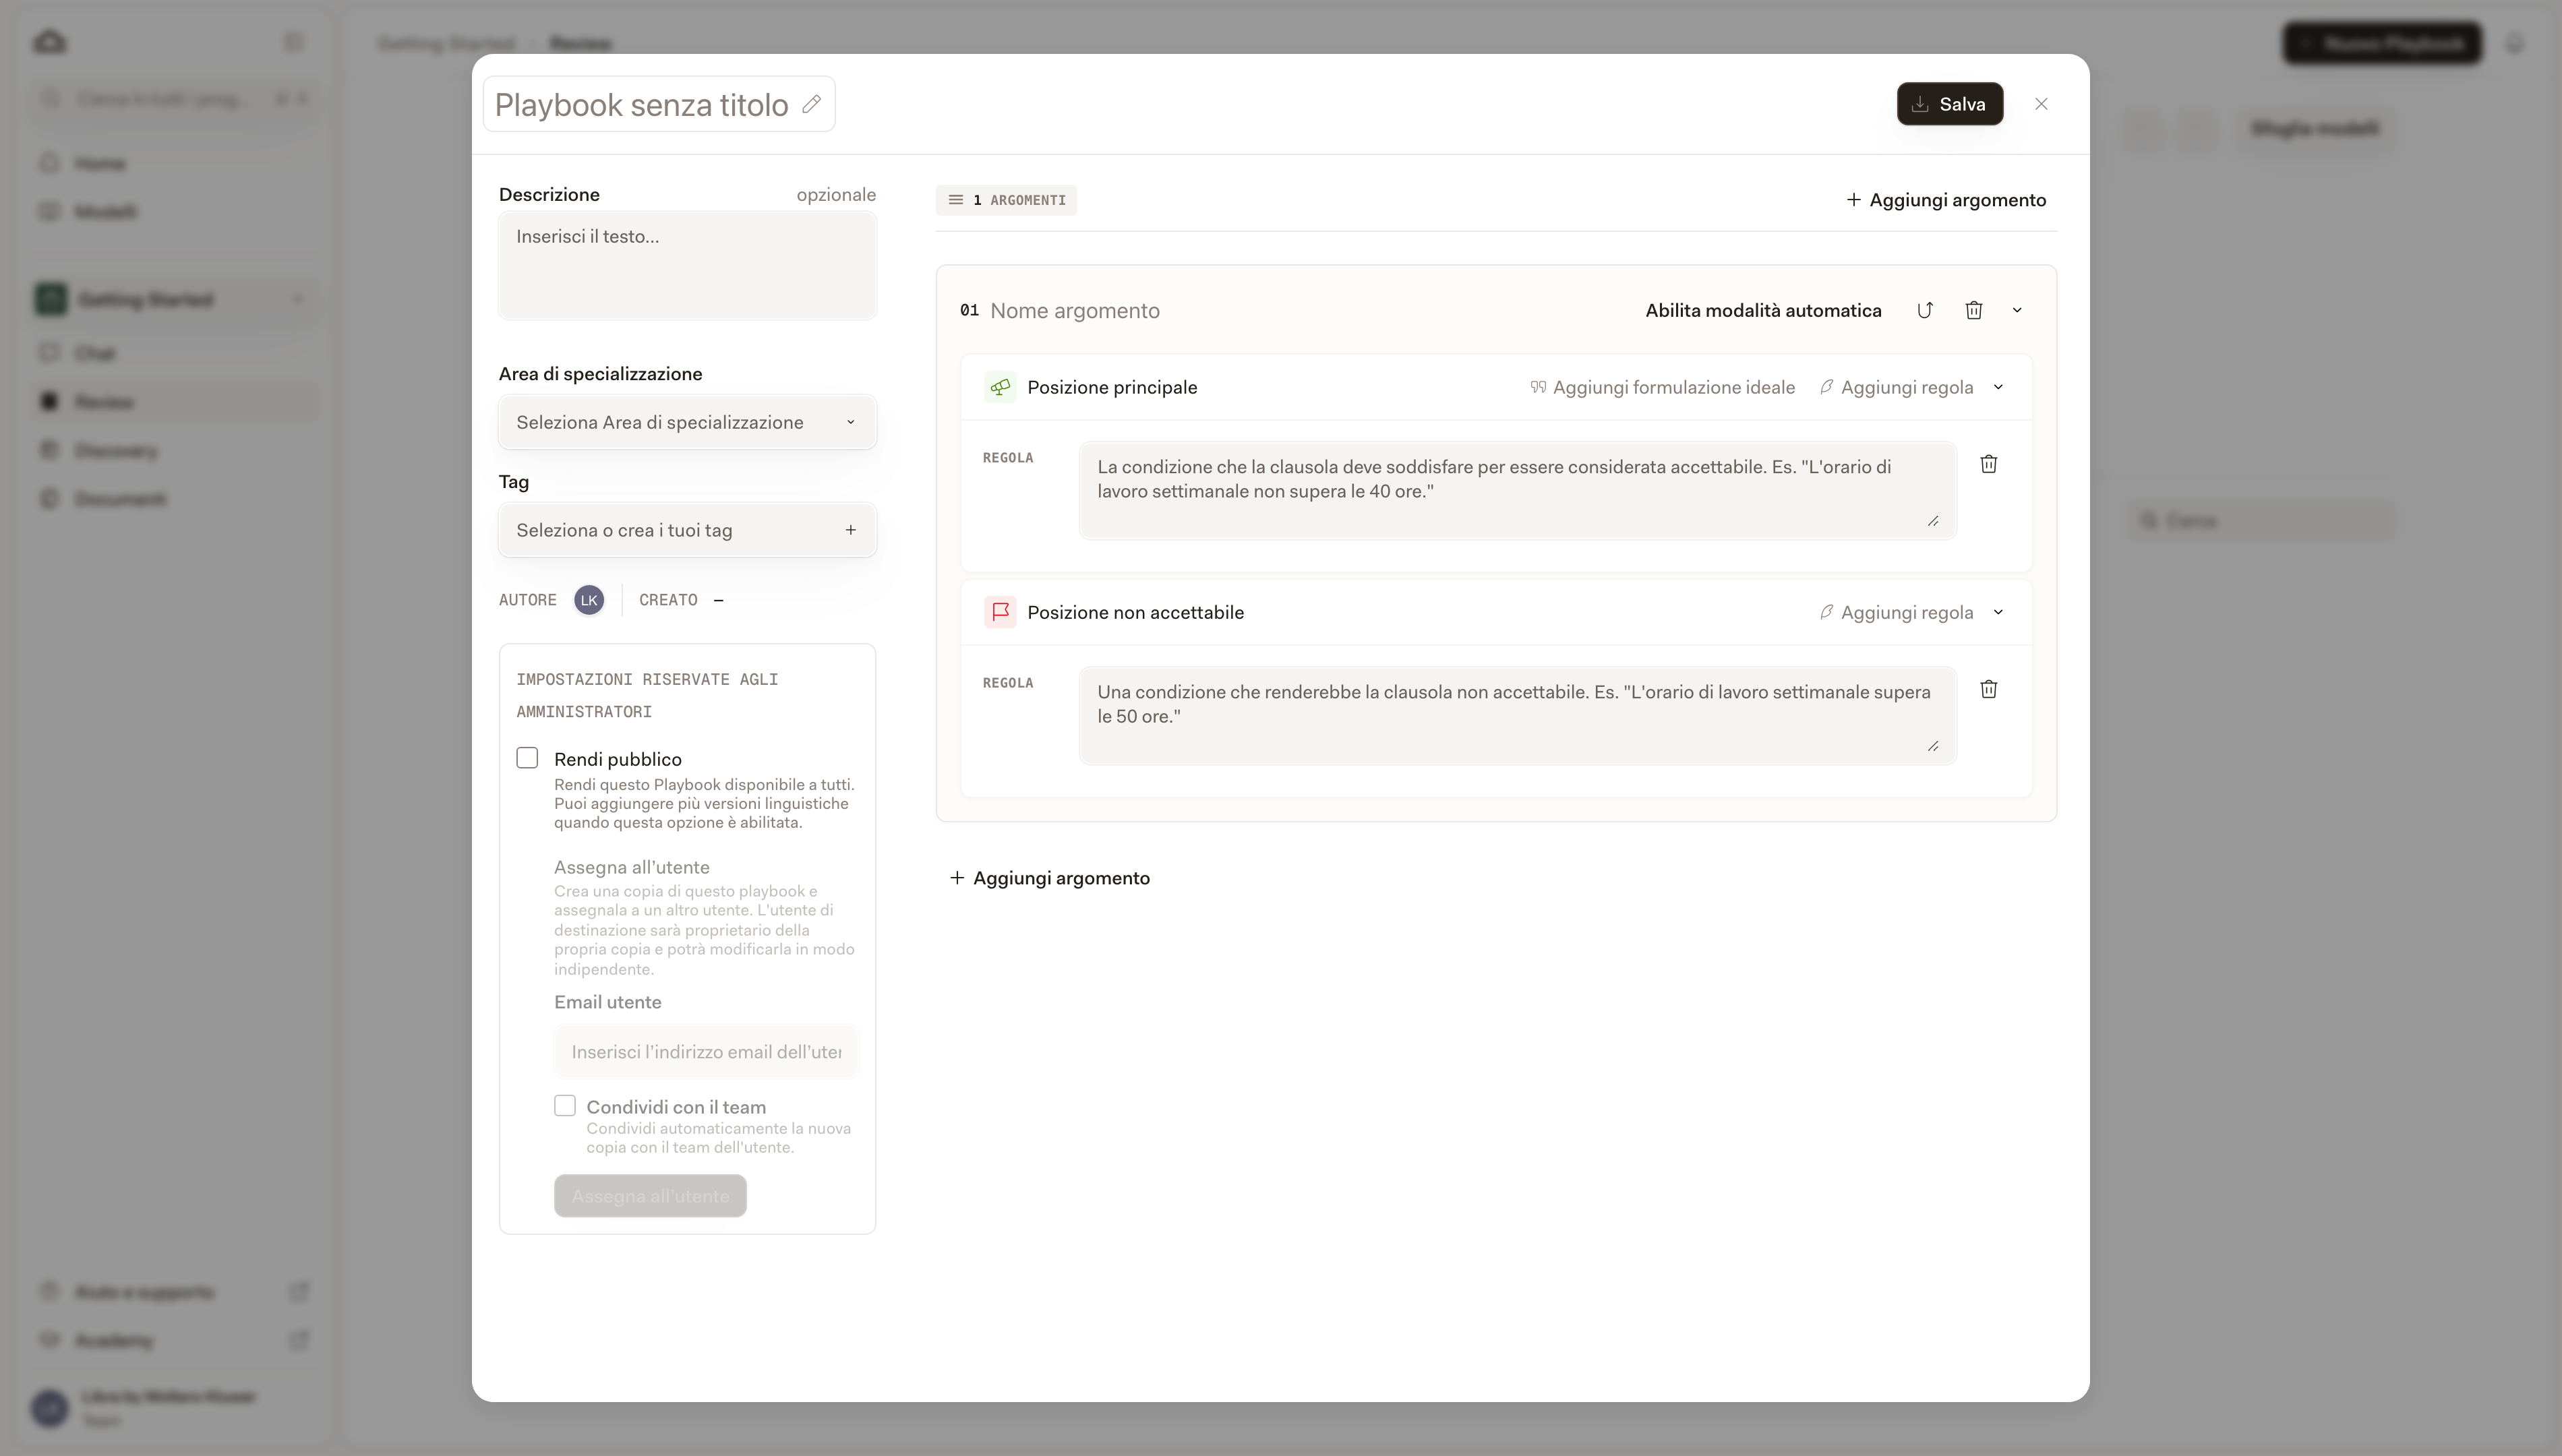Enable the Rendi pubblico checkbox
The height and width of the screenshot is (1456, 2562).
pyautogui.click(x=527, y=758)
